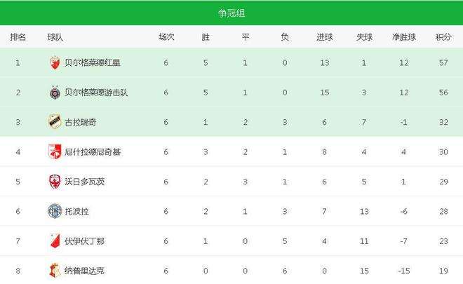Click the 排名 column header
The image size is (463, 284).
[18, 37]
